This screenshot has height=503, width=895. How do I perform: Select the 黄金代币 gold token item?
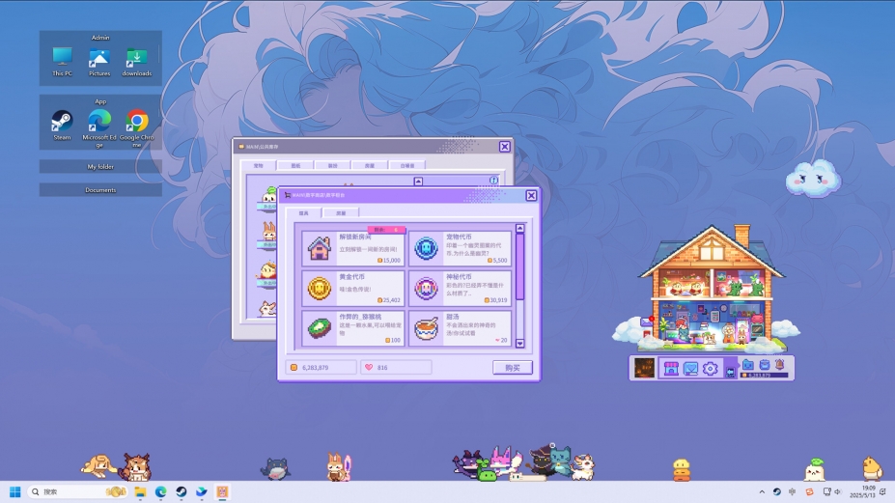[351, 288]
